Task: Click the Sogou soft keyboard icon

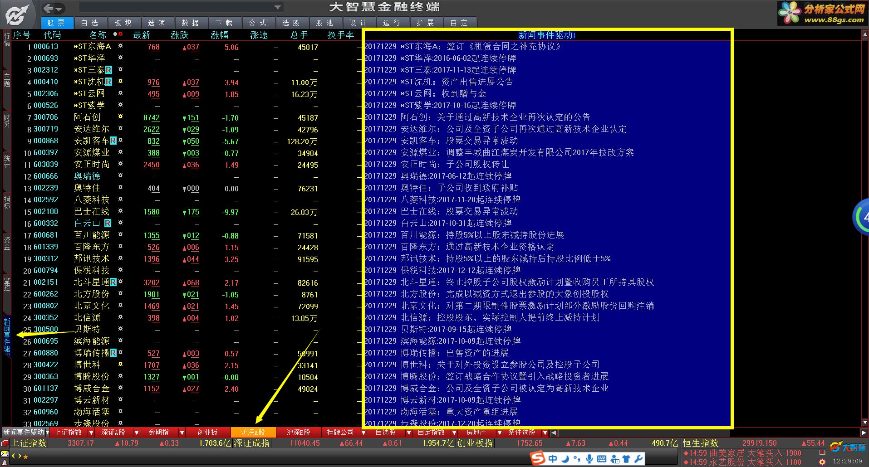Action: 602,459
